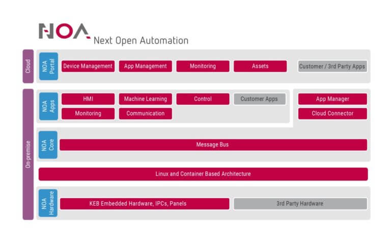Image resolution: width=391 pixels, height=240 pixels.
Task: Select the on-premise Monitoring app block
Action: tap(88, 113)
